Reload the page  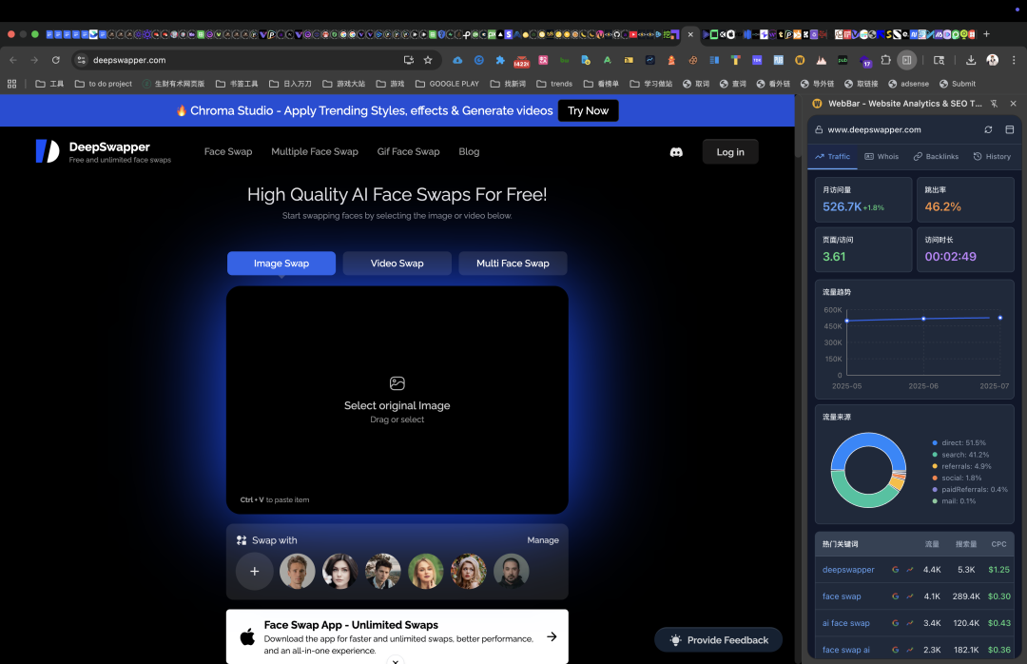coord(56,60)
